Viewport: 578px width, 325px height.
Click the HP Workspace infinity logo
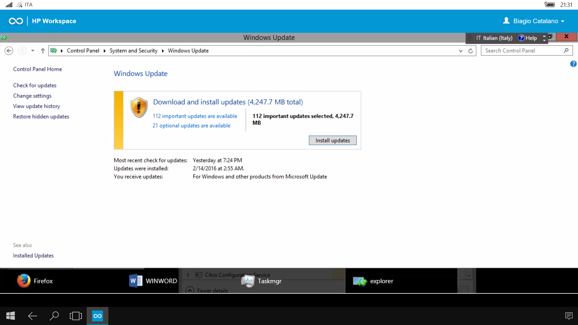16,21
